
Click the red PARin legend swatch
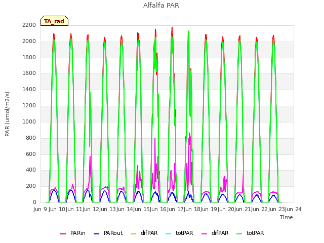click(63, 234)
